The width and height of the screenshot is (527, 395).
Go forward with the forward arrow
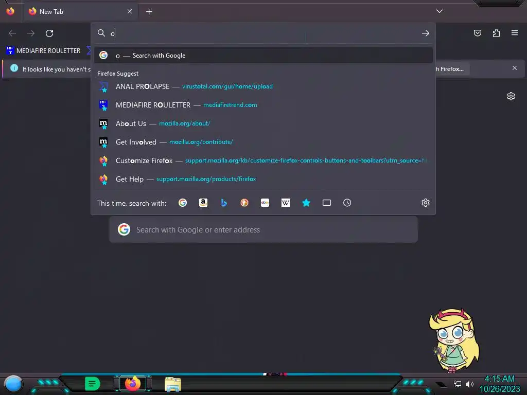pyautogui.click(x=31, y=33)
